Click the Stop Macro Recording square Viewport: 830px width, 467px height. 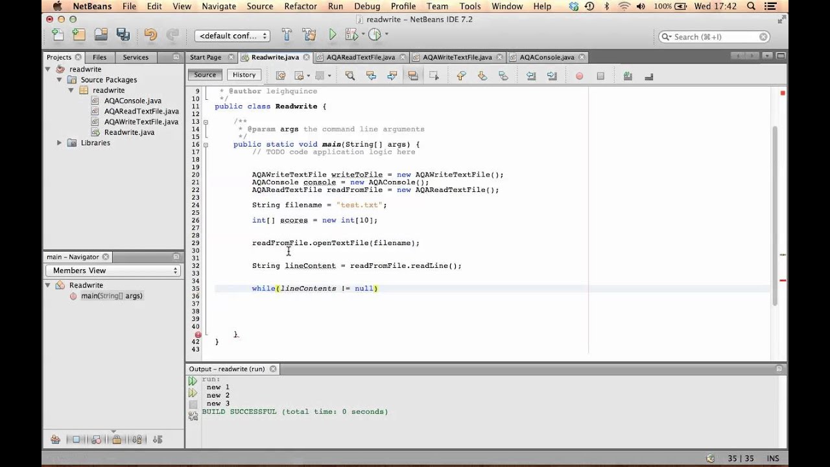(x=600, y=76)
